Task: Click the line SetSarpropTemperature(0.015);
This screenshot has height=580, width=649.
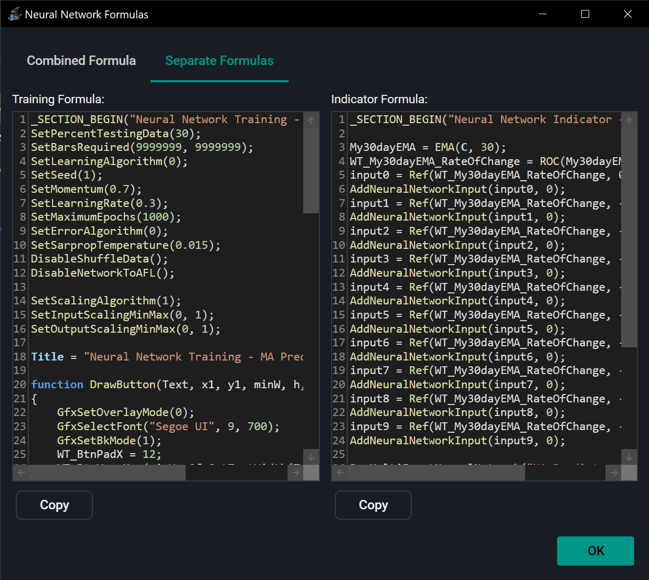Action: tap(126, 245)
